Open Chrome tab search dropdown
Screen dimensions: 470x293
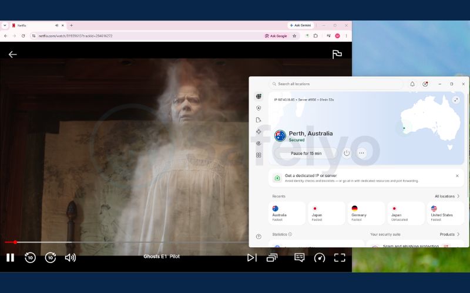click(x=5, y=25)
